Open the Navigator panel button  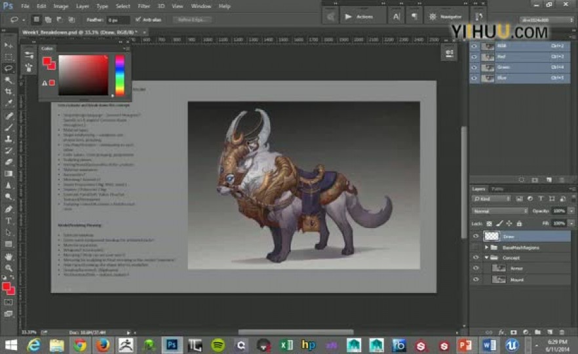[445, 16]
